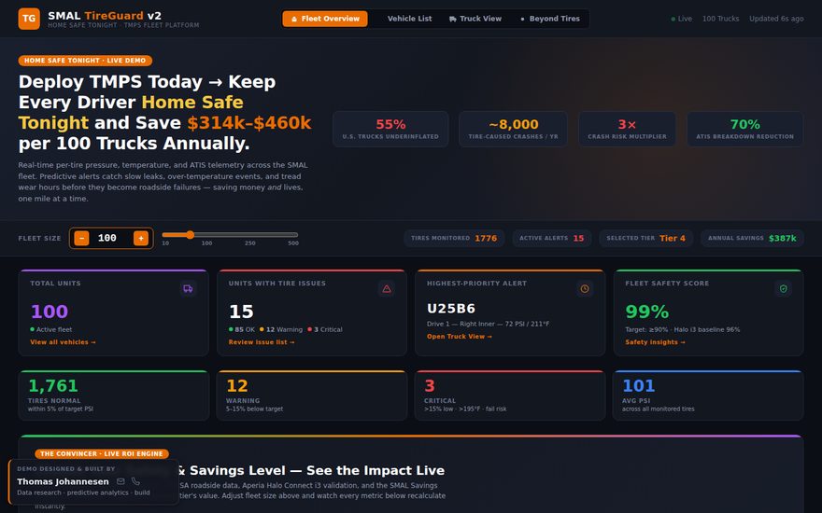Click the fleet size slider handle
Screen dimensions: 822x513
click(190, 234)
